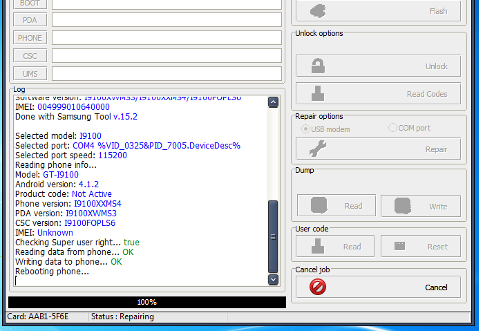Click the Flash button label
The height and width of the screenshot is (331, 483).
(x=438, y=11)
